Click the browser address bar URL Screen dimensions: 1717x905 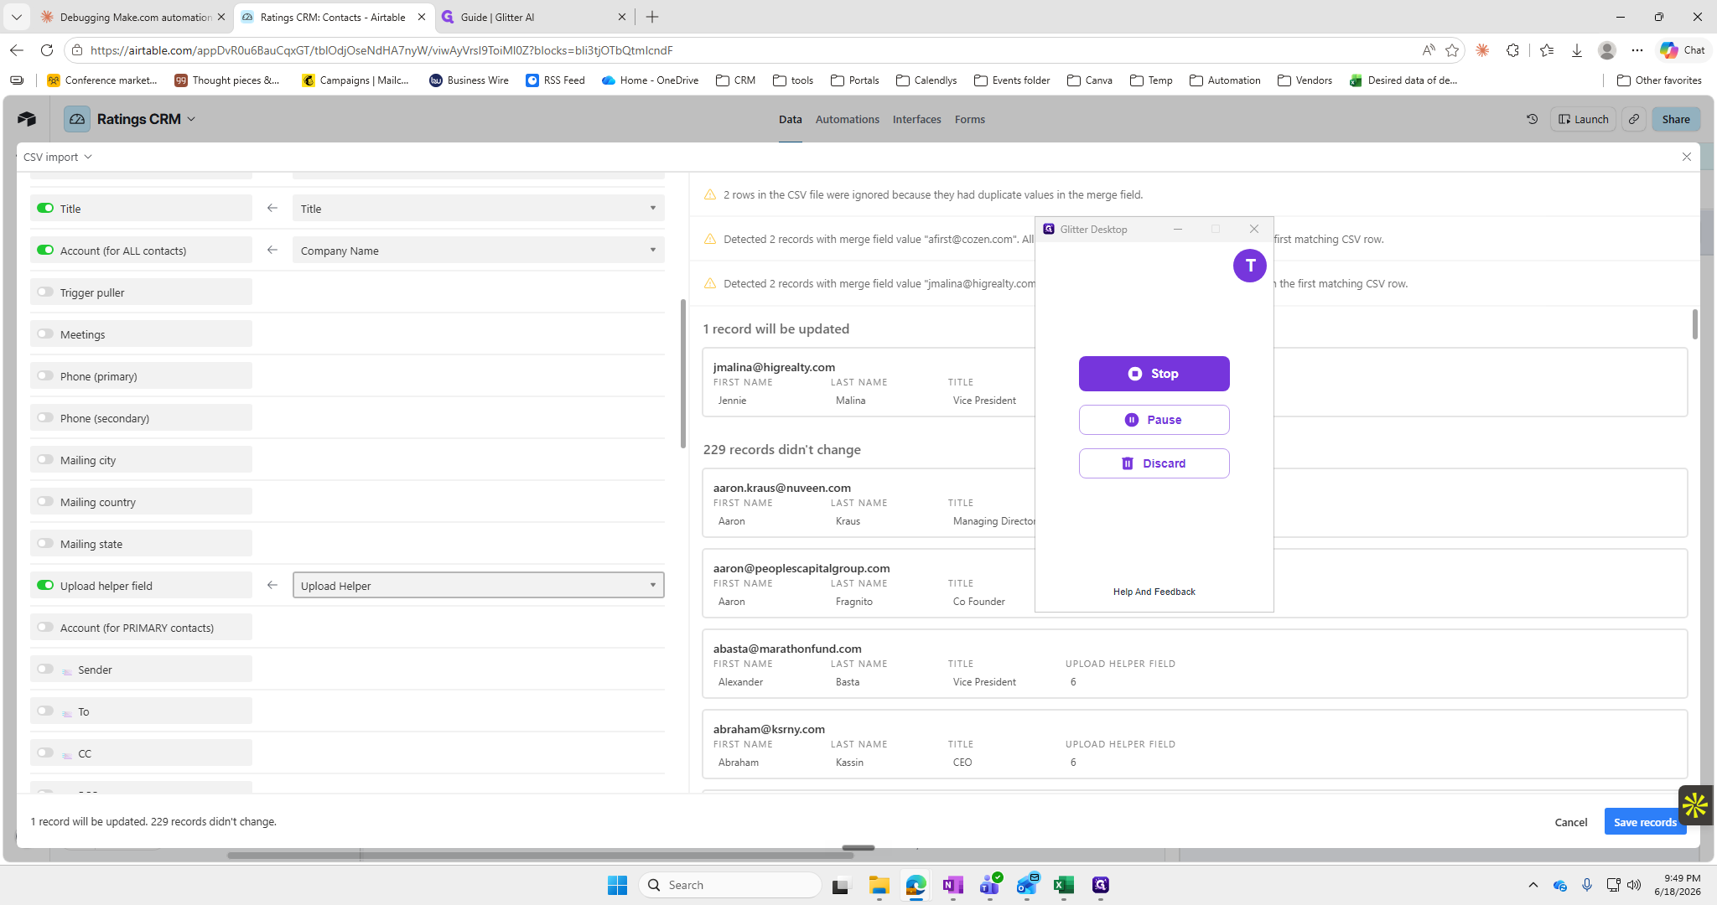point(381,50)
